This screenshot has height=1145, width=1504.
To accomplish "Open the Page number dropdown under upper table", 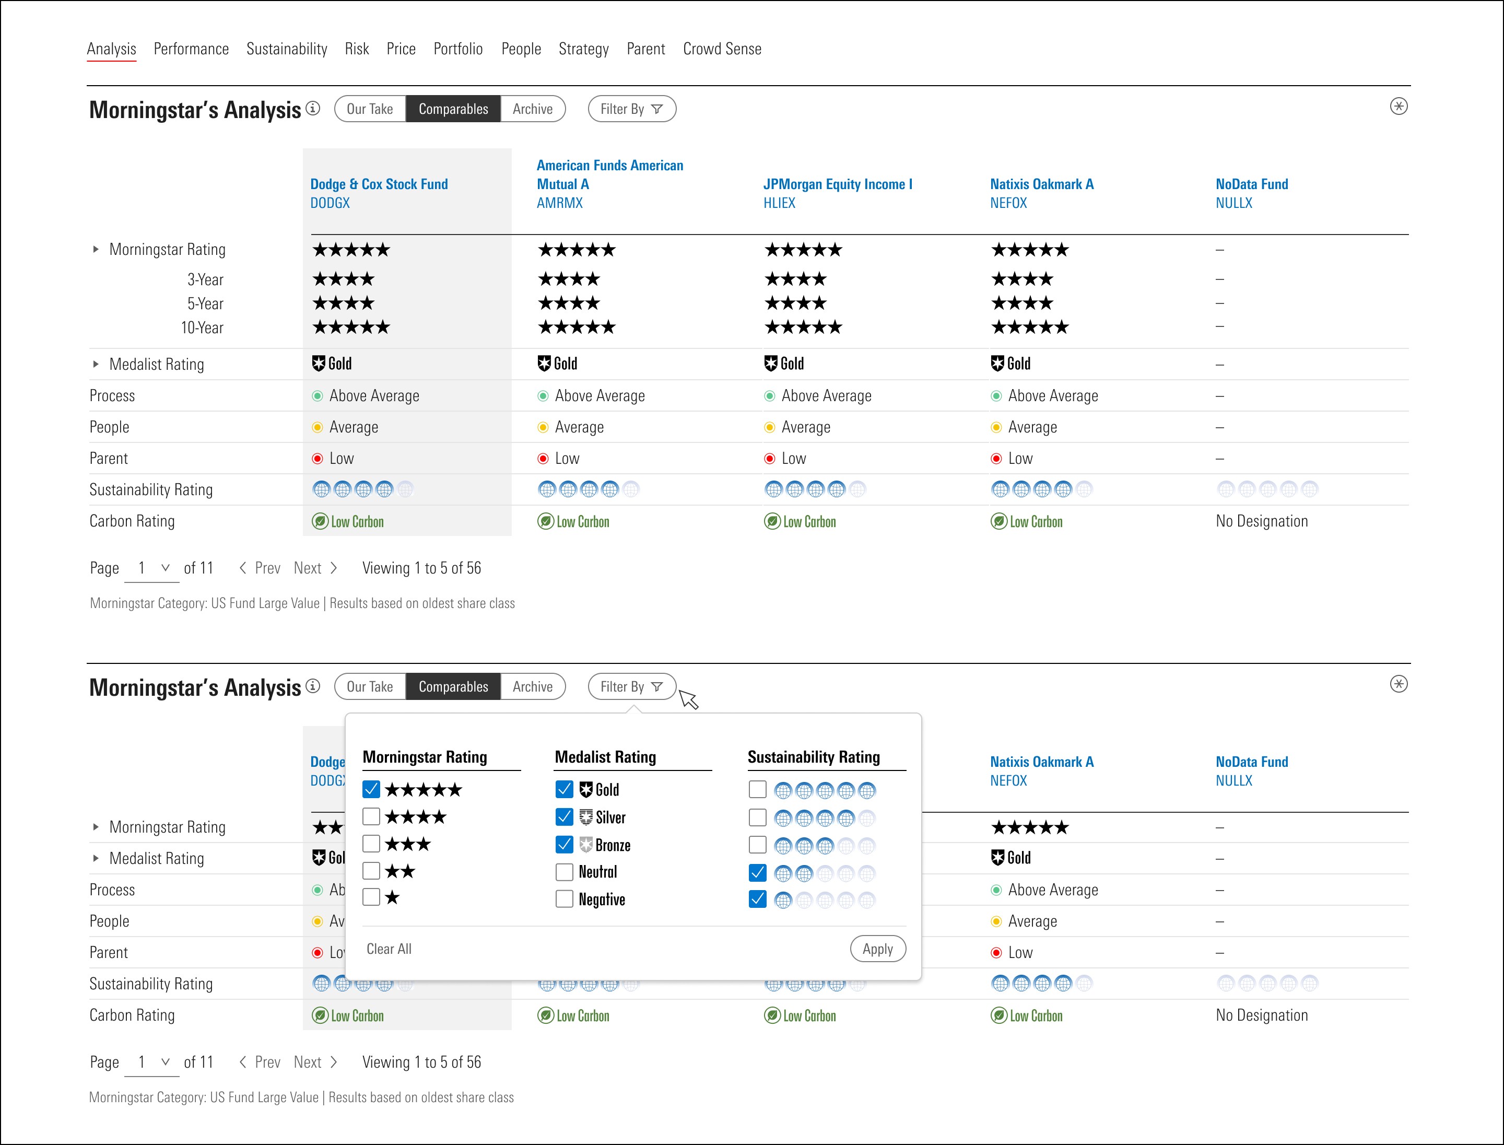I will [x=152, y=568].
